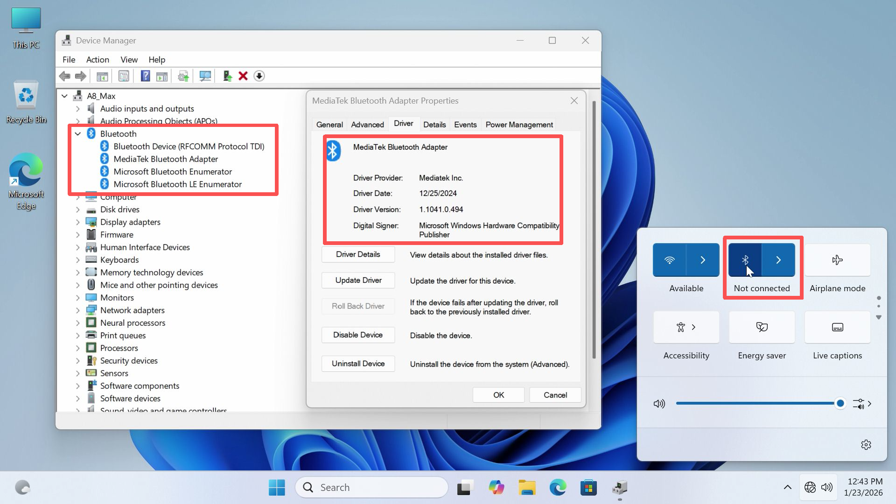Click the Properties toolbar icon
Screen dimensions: 896x504
coord(124,76)
